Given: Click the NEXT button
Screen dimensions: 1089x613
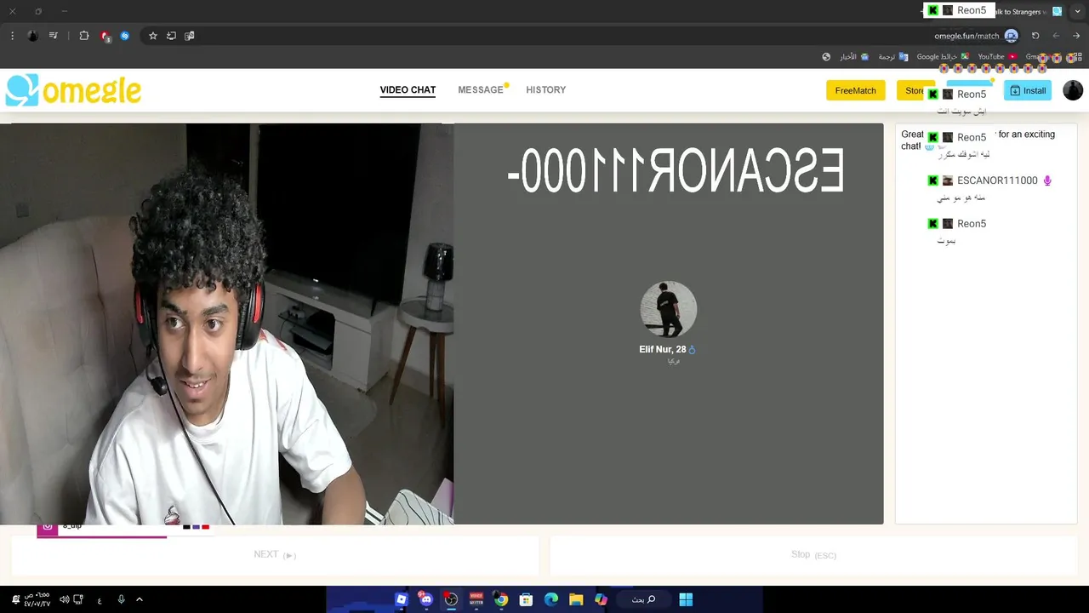Looking at the screenshot, I should [x=275, y=555].
